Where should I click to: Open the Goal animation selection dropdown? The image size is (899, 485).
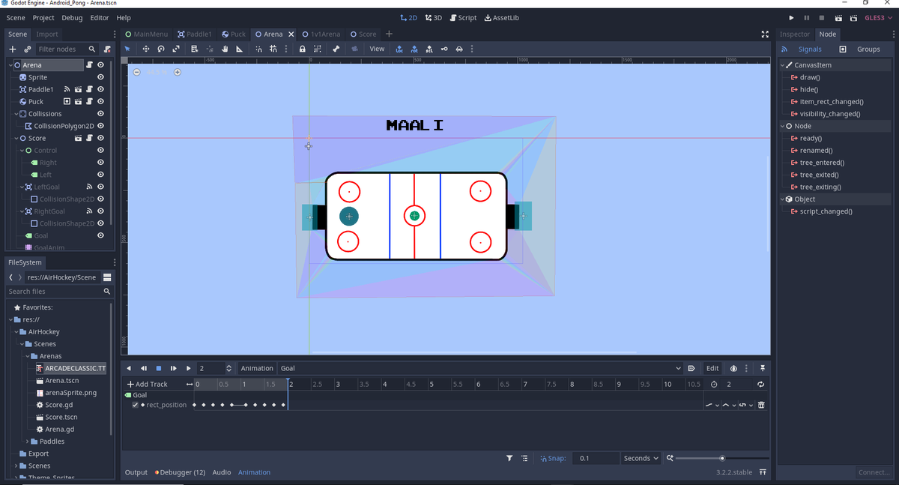point(480,368)
